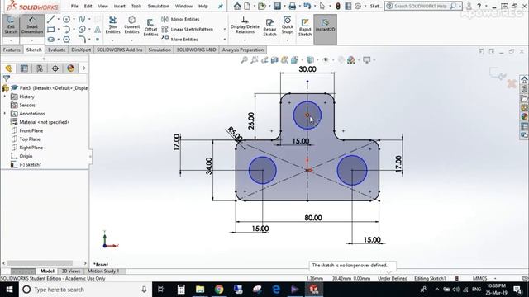
Task: Open the DisplayManager tab
Action: 70,68
